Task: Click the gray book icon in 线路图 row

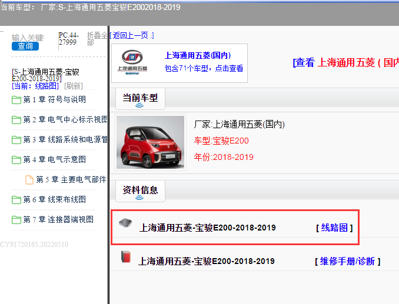Action: click(x=125, y=223)
